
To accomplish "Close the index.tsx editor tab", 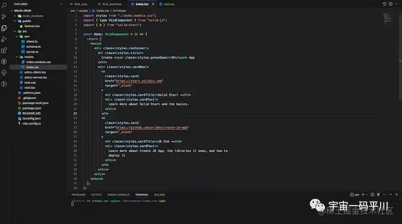I will [x=153, y=4].
